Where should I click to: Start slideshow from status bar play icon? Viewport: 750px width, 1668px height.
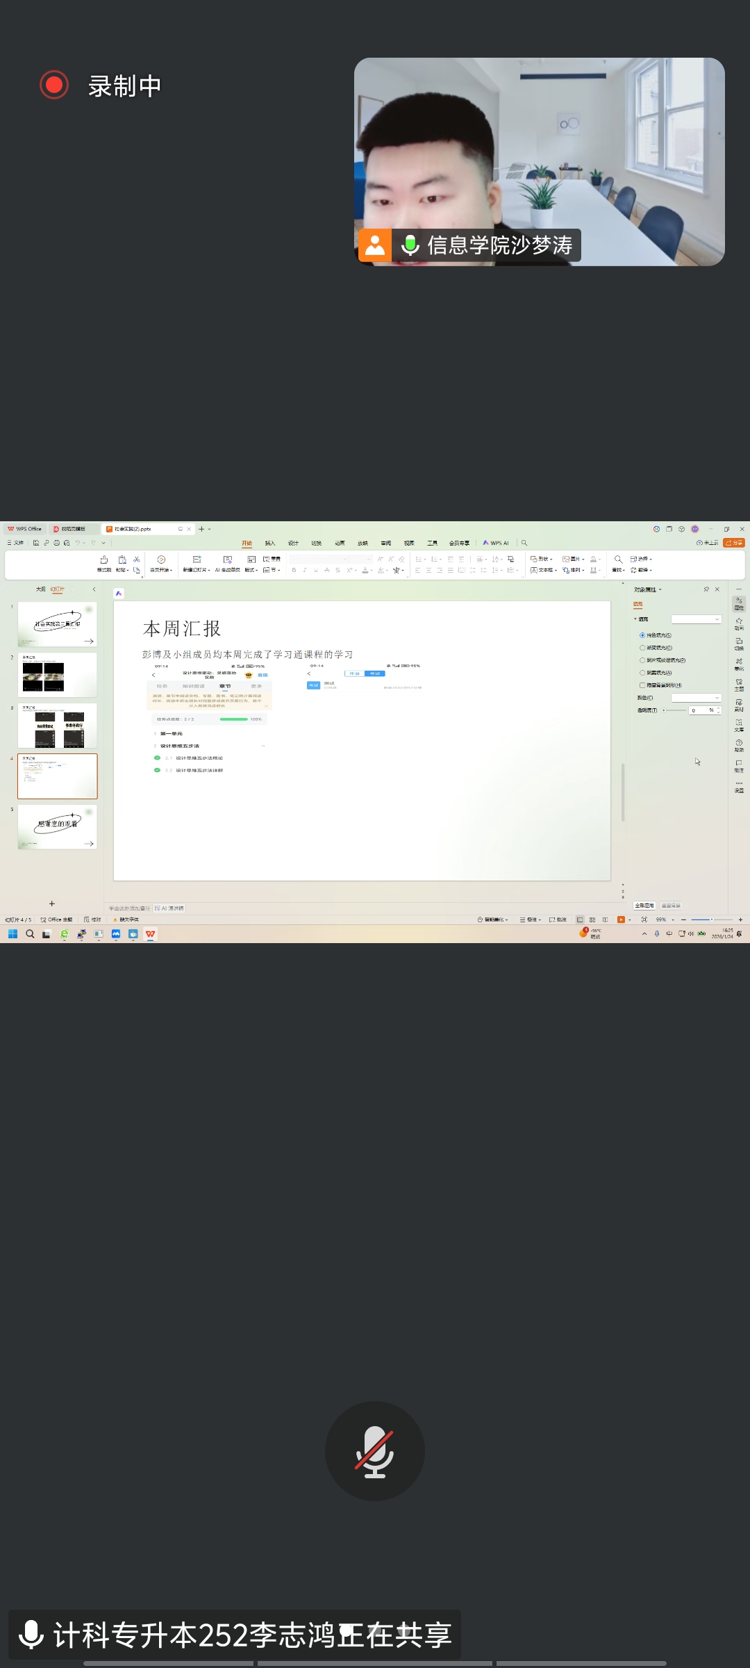(620, 919)
